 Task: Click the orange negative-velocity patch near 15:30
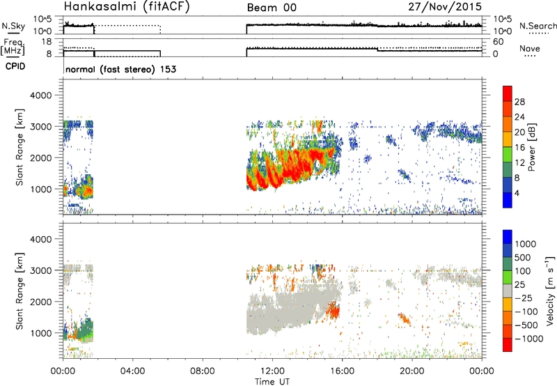click(334, 310)
